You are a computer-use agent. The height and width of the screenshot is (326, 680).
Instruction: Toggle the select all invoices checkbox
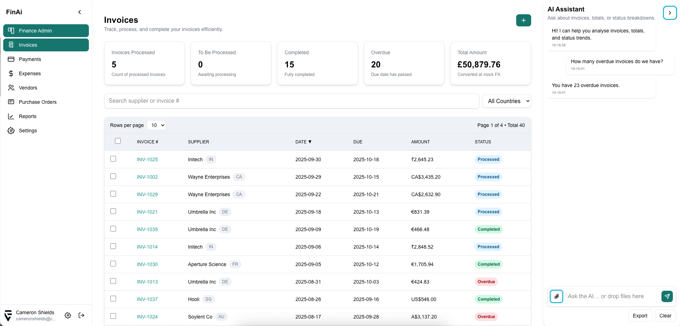click(x=118, y=141)
